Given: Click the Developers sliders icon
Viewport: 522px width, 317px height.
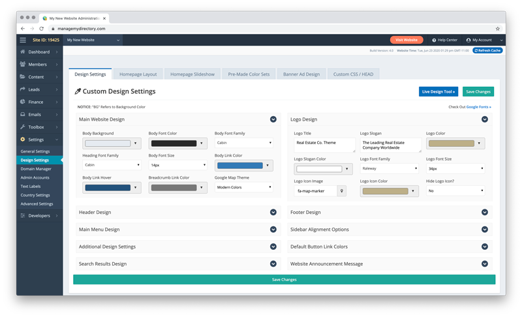Looking at the screenshot, I should click(x=23, y=215).
